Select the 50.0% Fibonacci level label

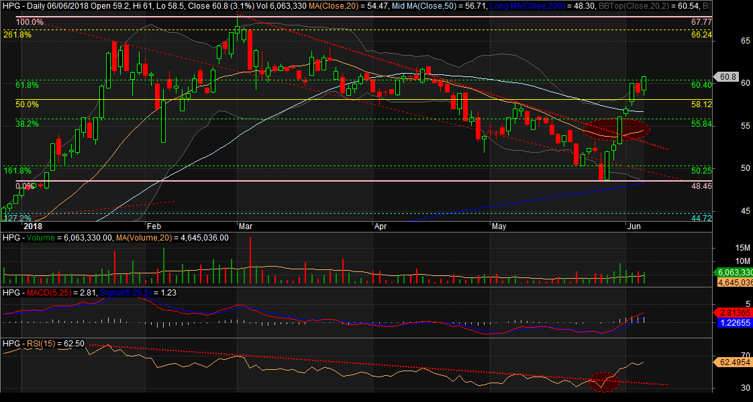coord(27,105)
